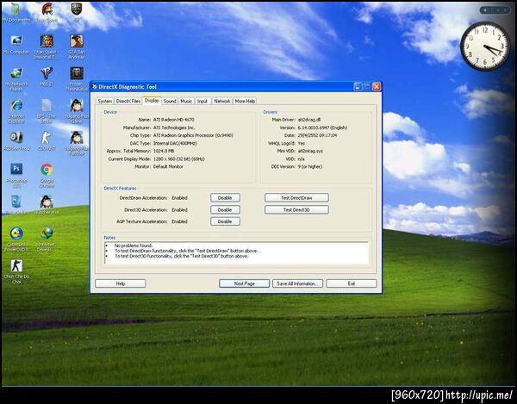Open the shield badge icon in the top row
This screenshot has width=517, height=404.
coord(76,12)
